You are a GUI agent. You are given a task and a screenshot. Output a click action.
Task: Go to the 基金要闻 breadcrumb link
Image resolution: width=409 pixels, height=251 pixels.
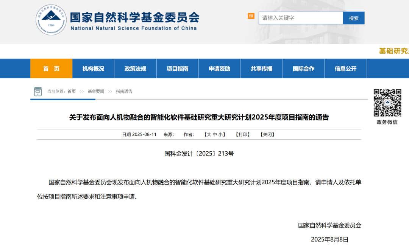coord(96,91)
